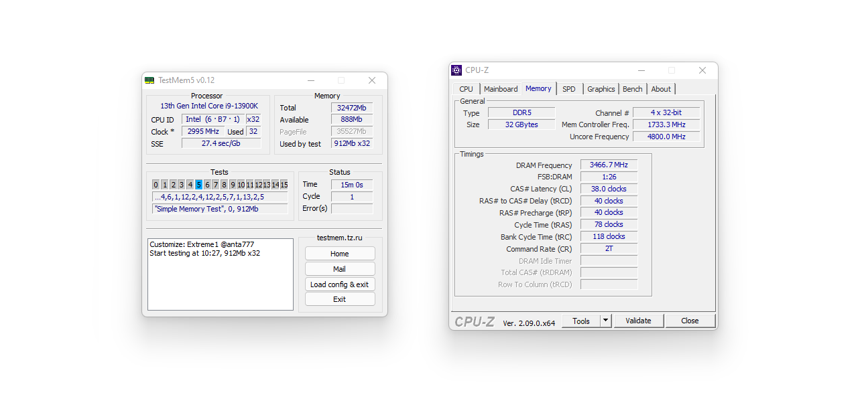The width and height of the screenshot is (858, 415).
Task: Select test box 2 in TestMem5 Tests
Action: [x=173, y=185]
